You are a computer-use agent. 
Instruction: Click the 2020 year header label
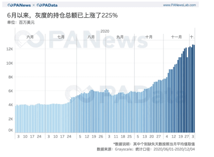pos(105,31)
